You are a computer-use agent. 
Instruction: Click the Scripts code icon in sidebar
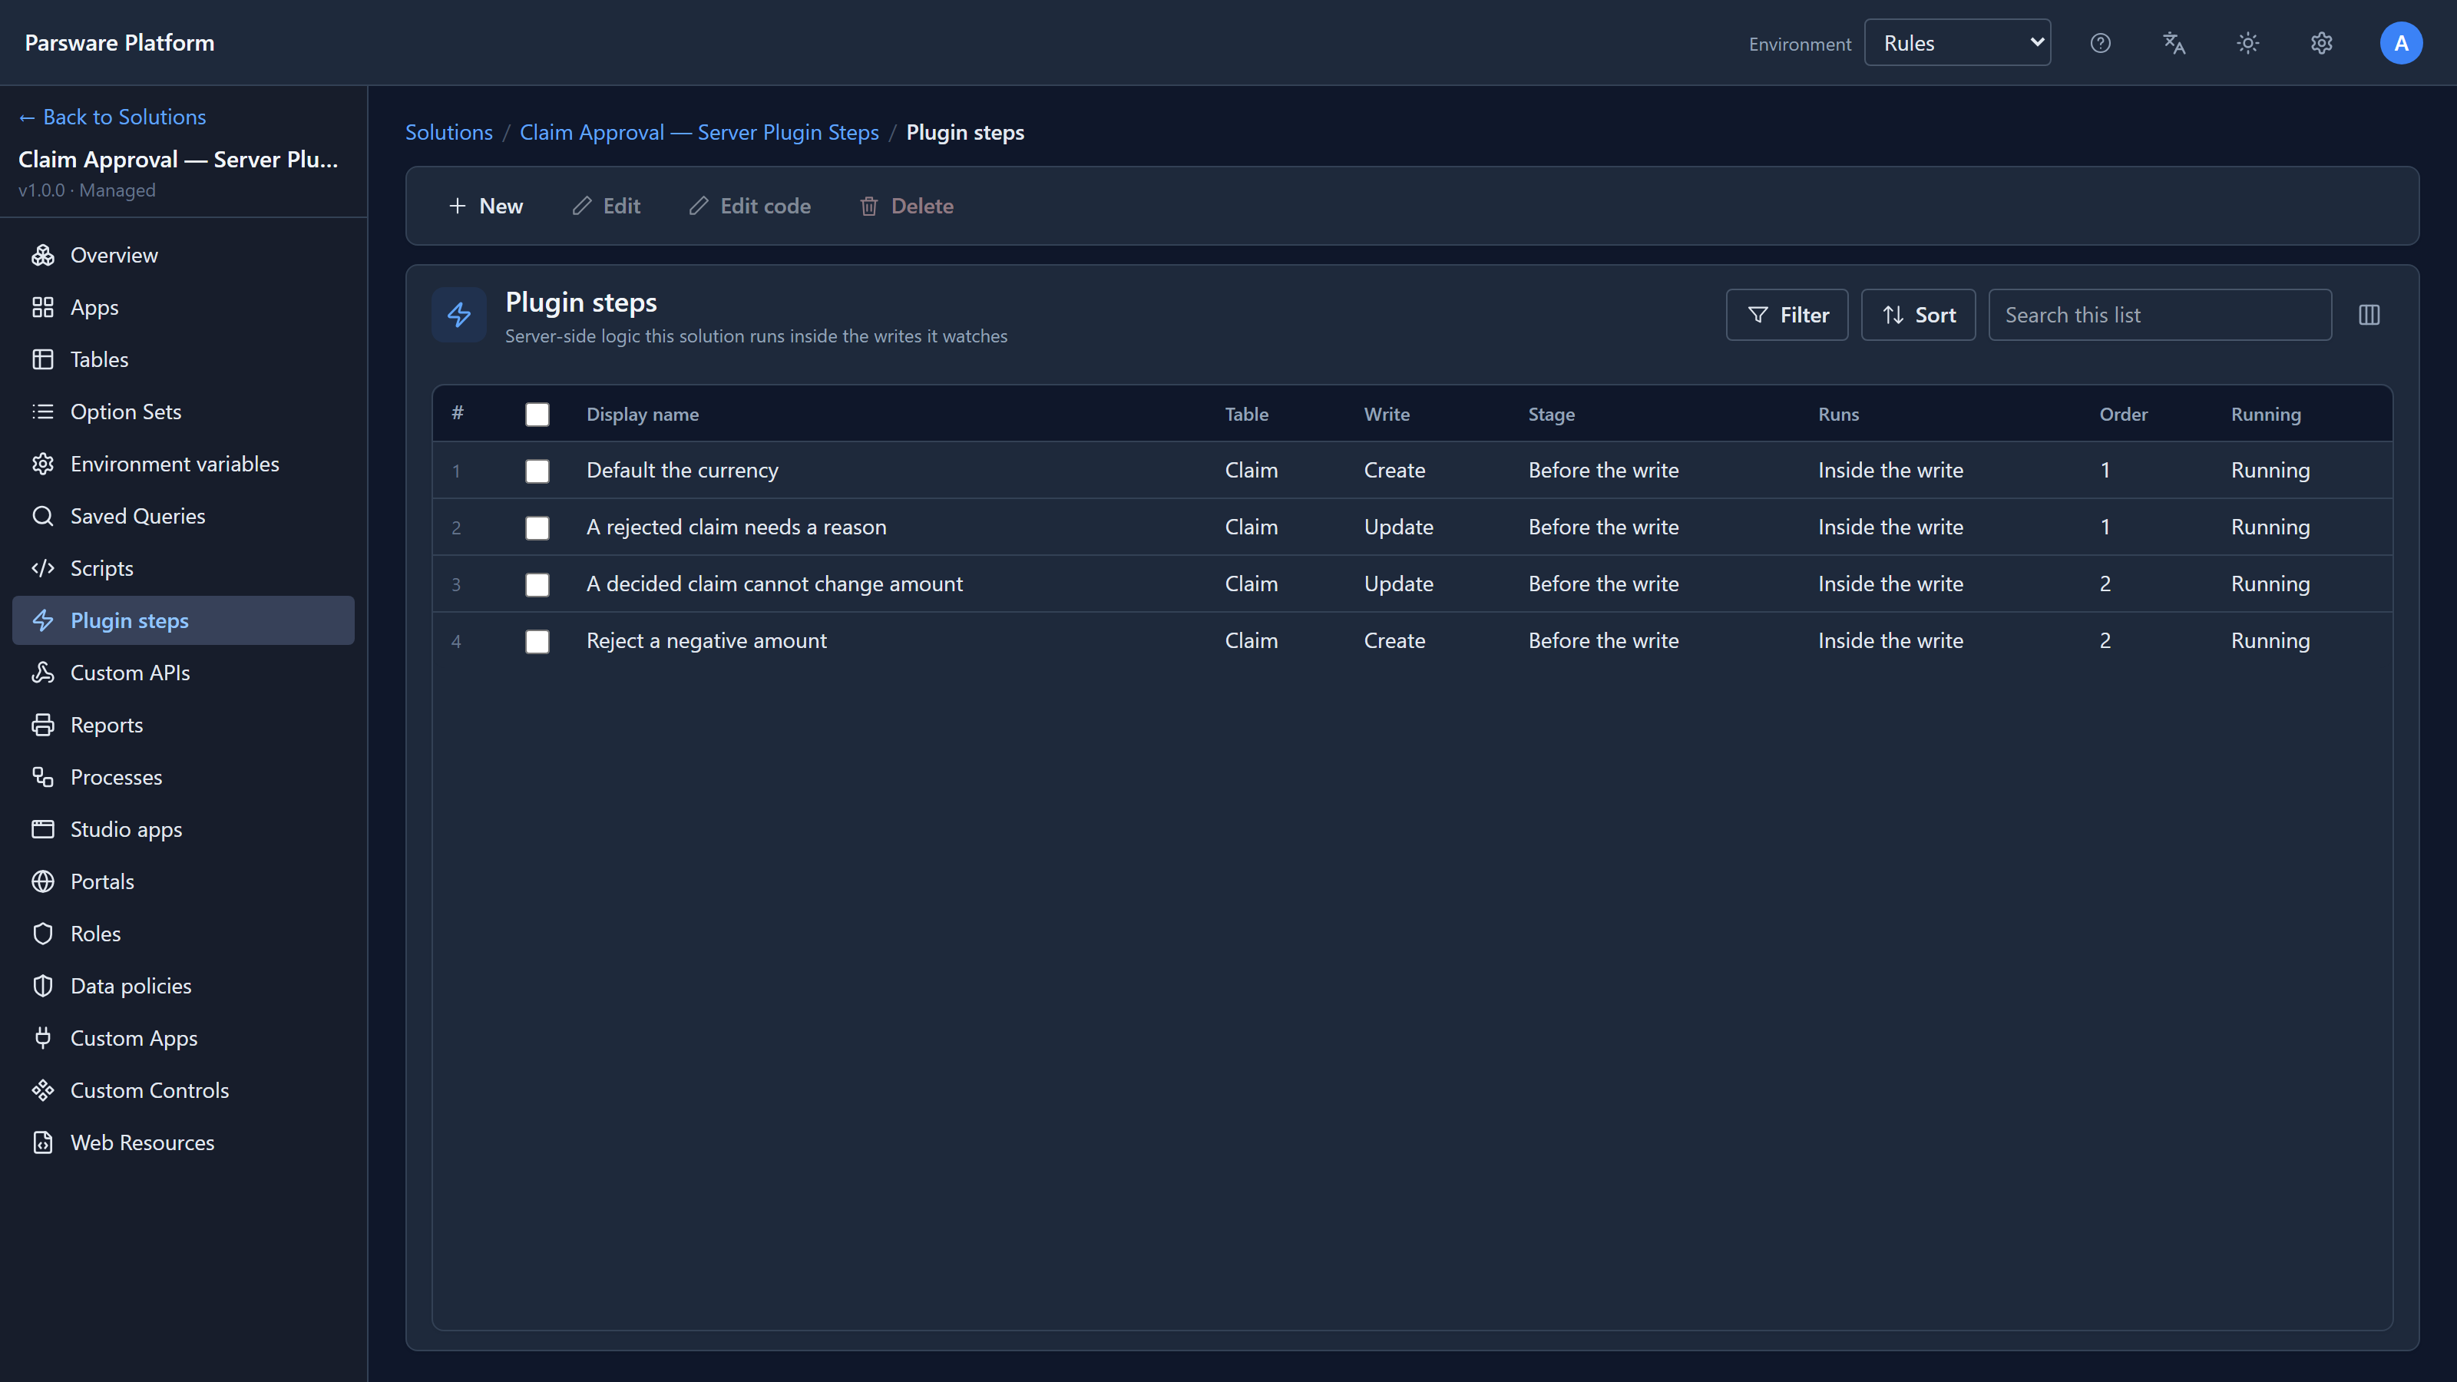pos(43,568)
